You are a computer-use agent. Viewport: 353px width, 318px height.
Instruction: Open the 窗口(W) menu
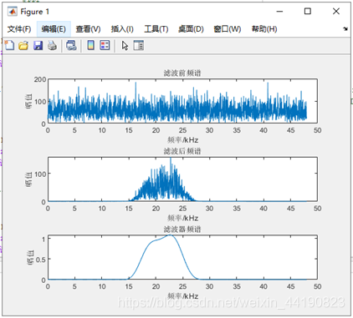pos(228,29)
